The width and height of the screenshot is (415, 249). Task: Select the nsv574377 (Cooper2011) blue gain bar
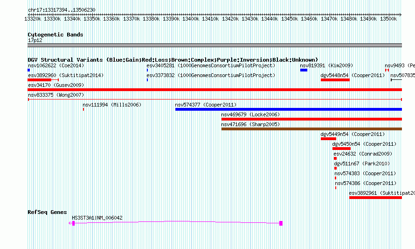pyautogui.click(x=289, y=109)
